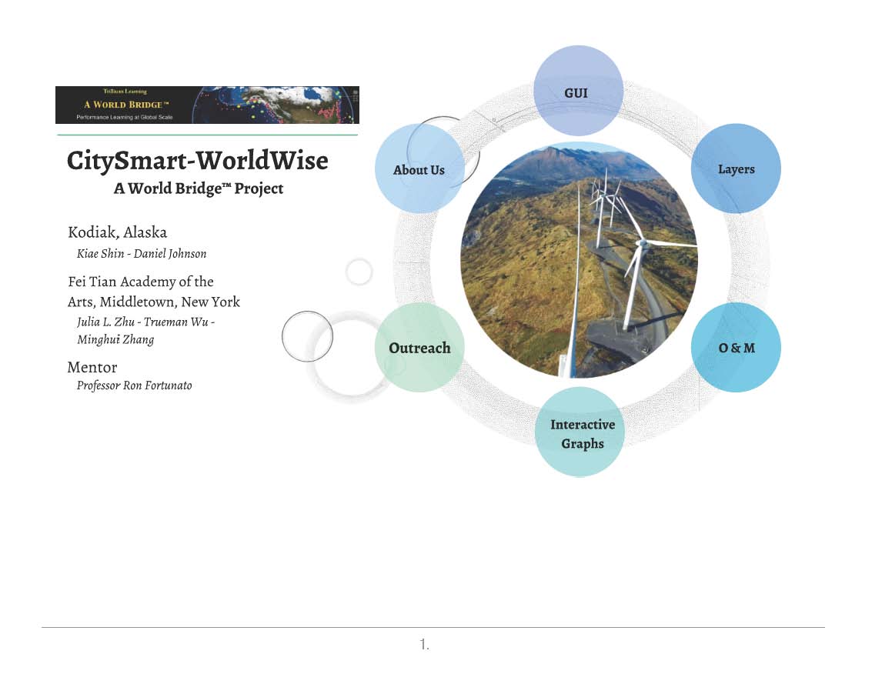872x674 pixels.
Task: Click the dark outlined circle left of Outreach
Action: (x=307, y=336)
